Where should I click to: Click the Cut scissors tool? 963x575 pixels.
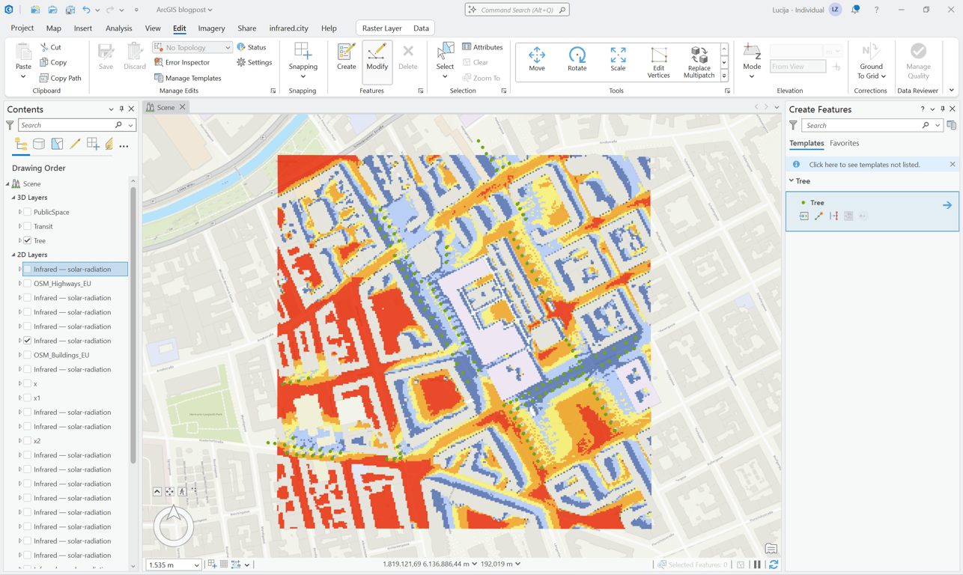51,47
